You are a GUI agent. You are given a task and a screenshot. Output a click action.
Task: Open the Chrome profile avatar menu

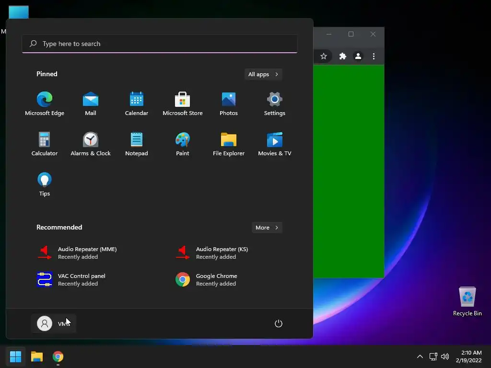[x=358, y=57]
